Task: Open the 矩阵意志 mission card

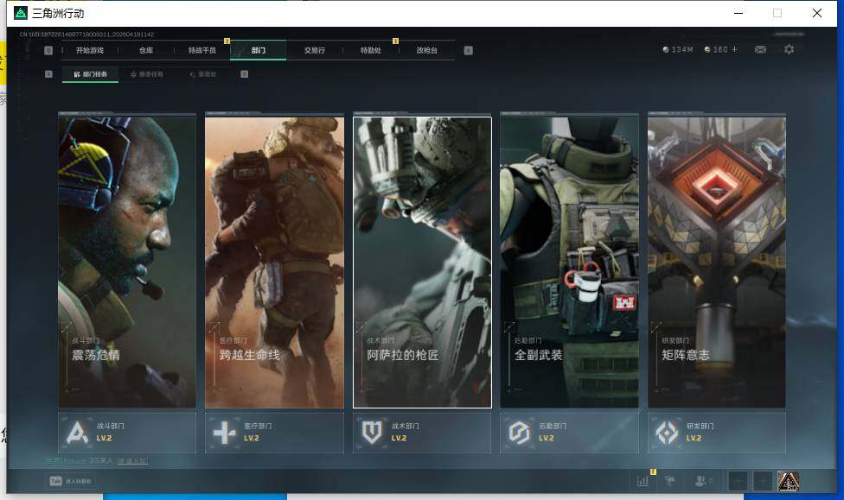Action: pyautogui.click(x=717, y=263)
